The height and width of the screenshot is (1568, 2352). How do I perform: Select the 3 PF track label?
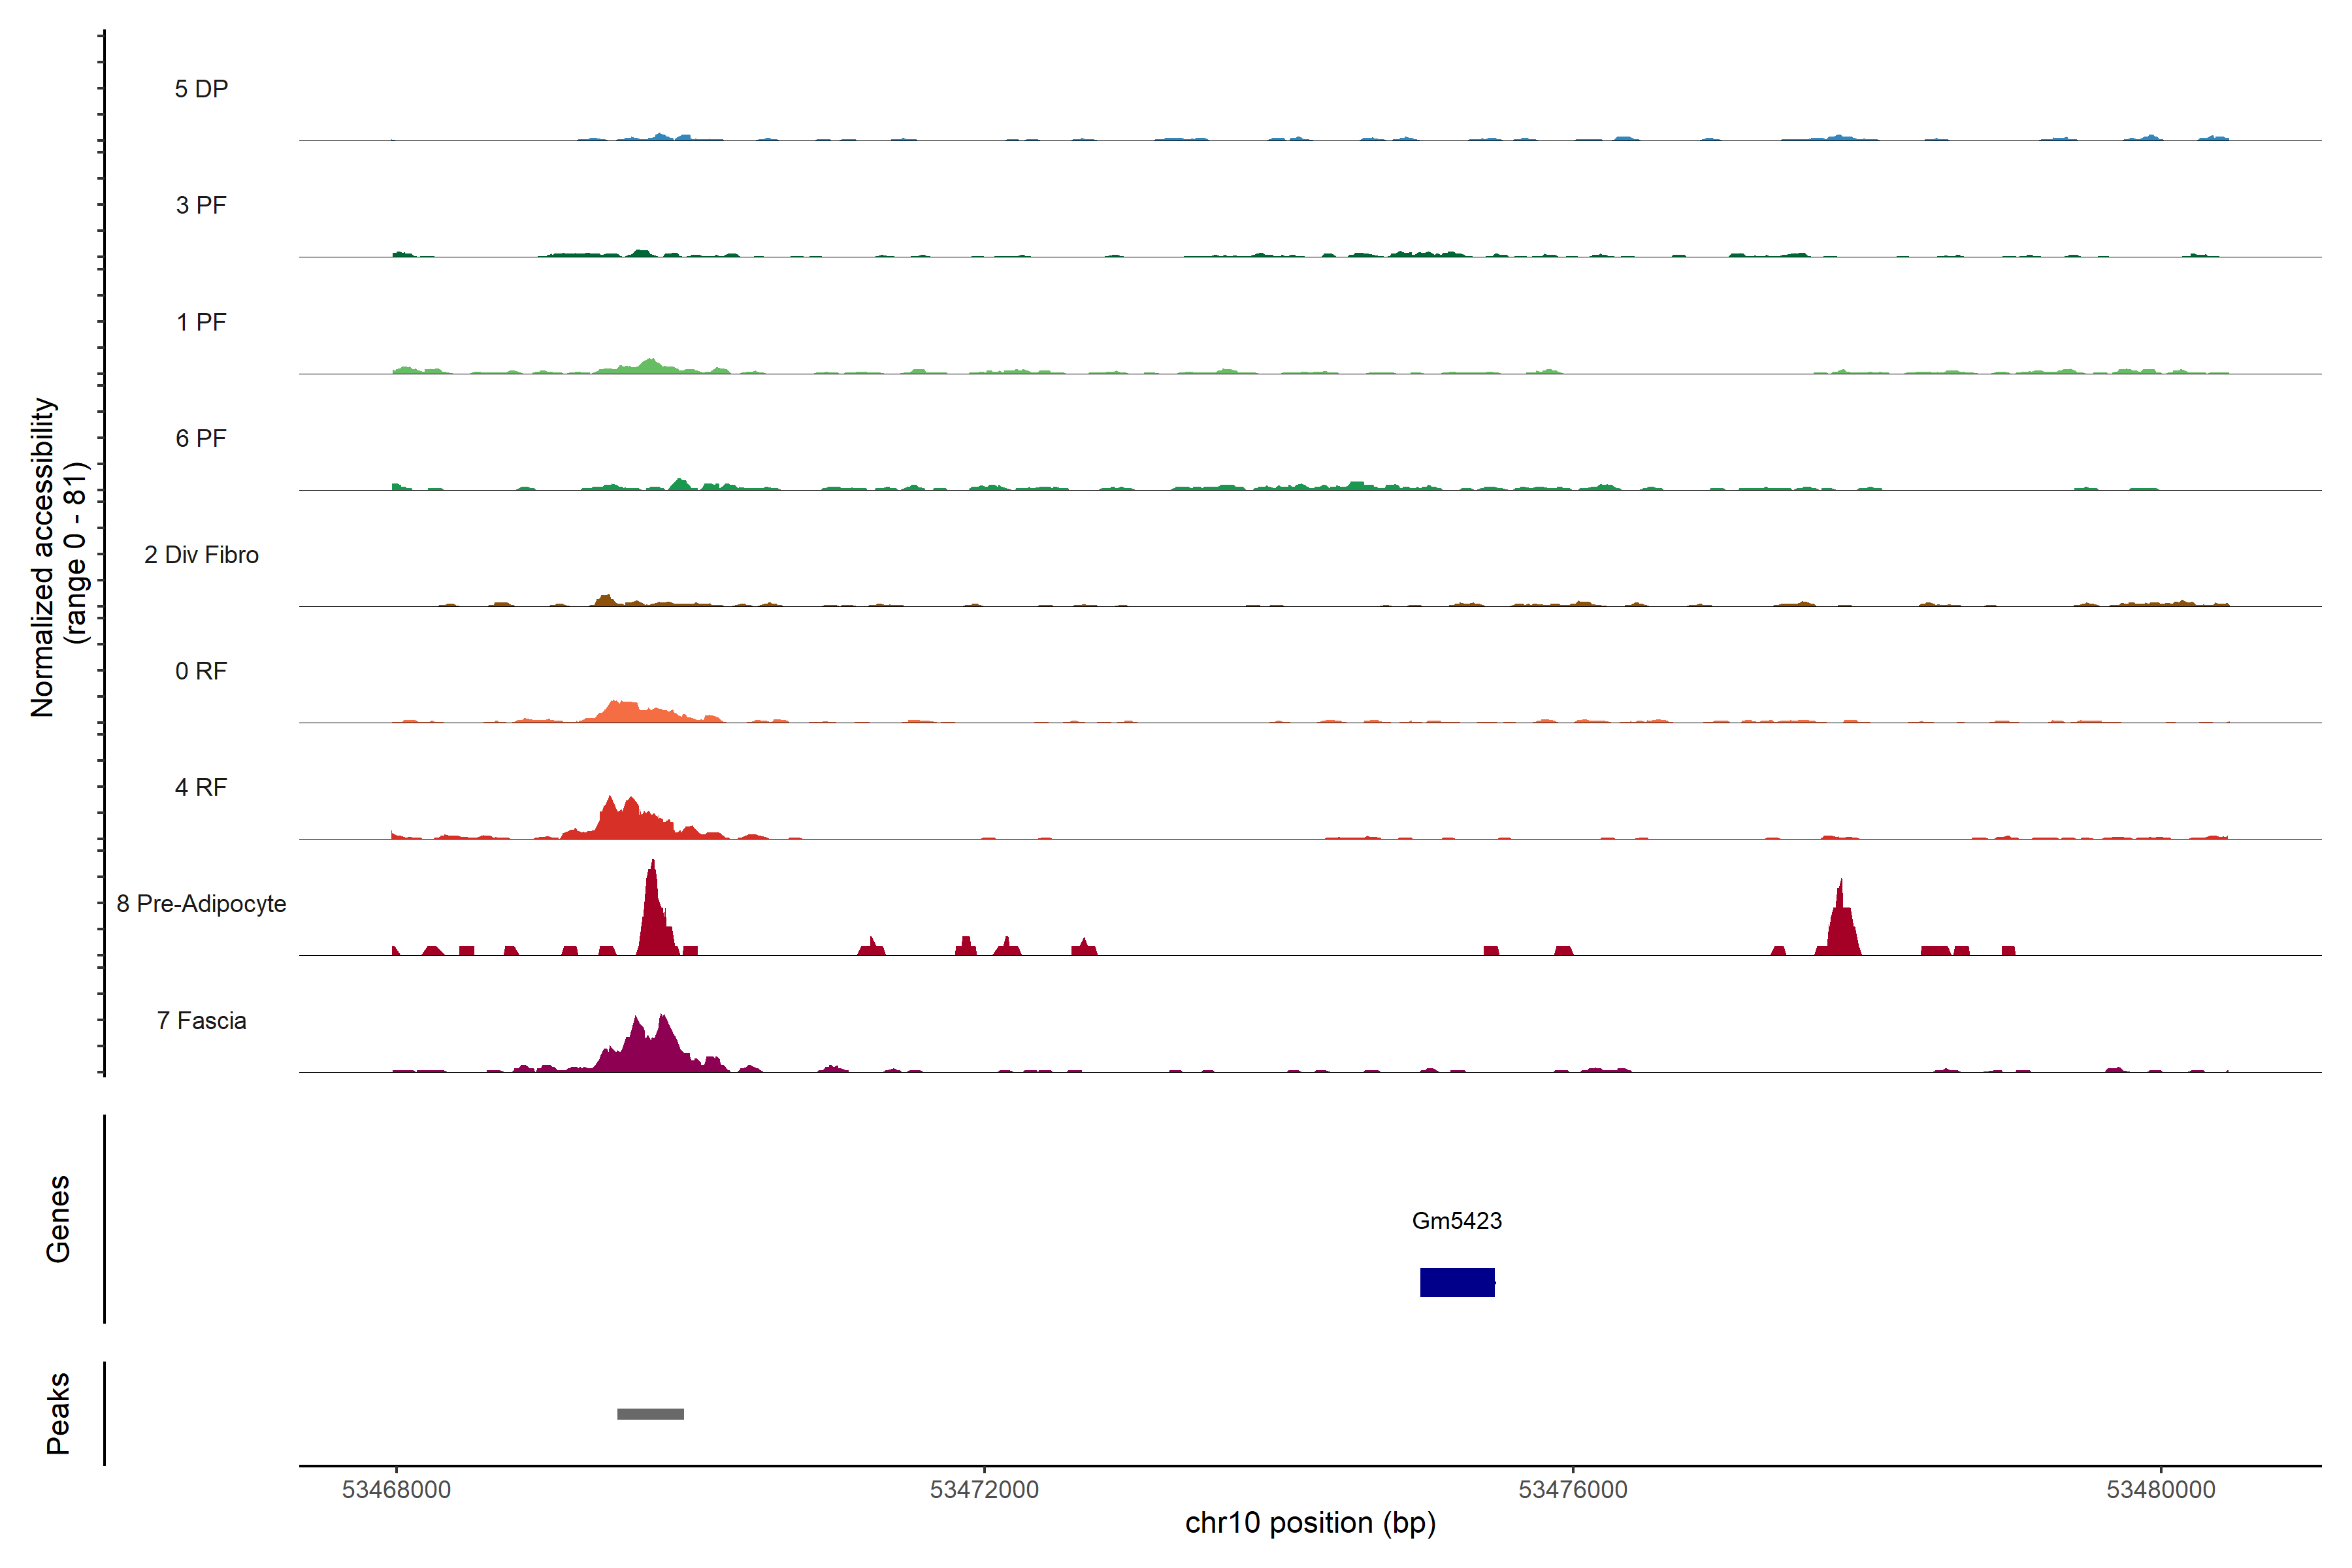pos(201,206)
